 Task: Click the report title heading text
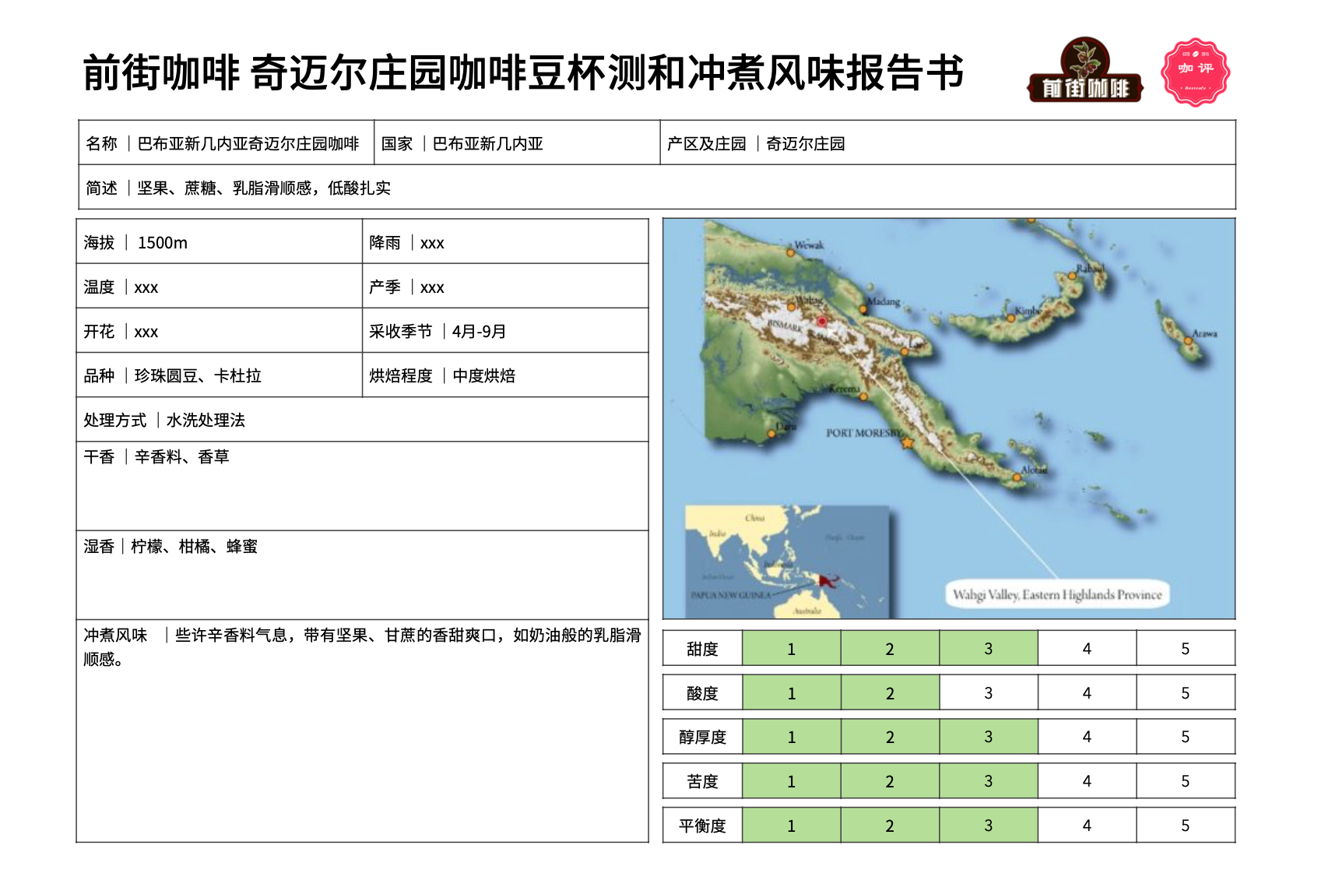(x=523, y=73)
